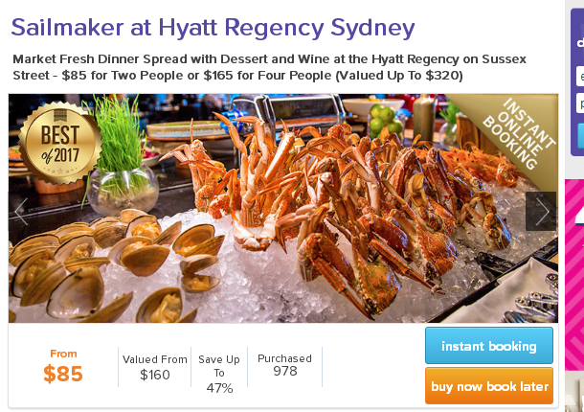
Task: Click the buy now book later button
Action: tap(489, 386)
